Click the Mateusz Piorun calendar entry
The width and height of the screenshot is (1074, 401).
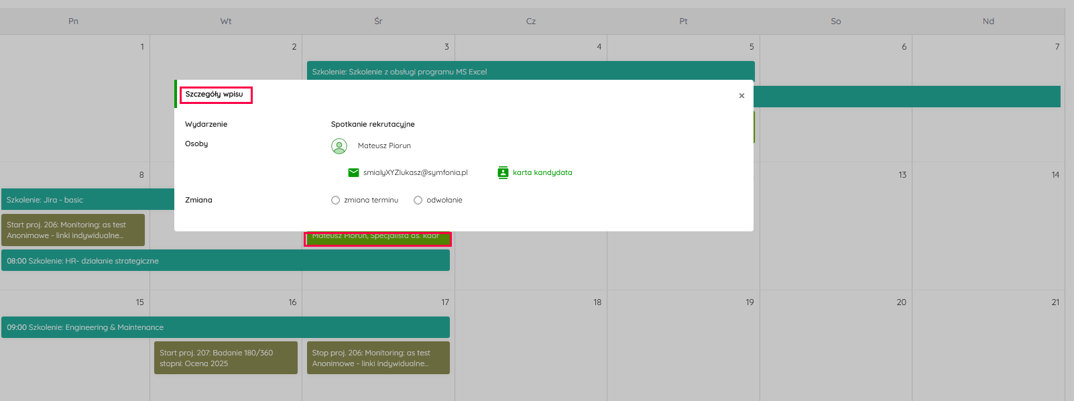click(x=377, y=239)
